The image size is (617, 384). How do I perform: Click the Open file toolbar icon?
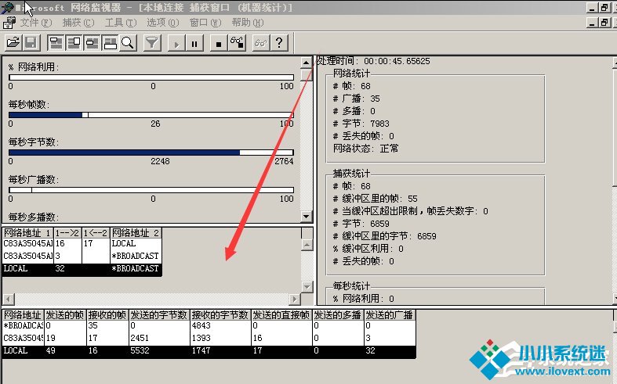[x=13, y=42]
